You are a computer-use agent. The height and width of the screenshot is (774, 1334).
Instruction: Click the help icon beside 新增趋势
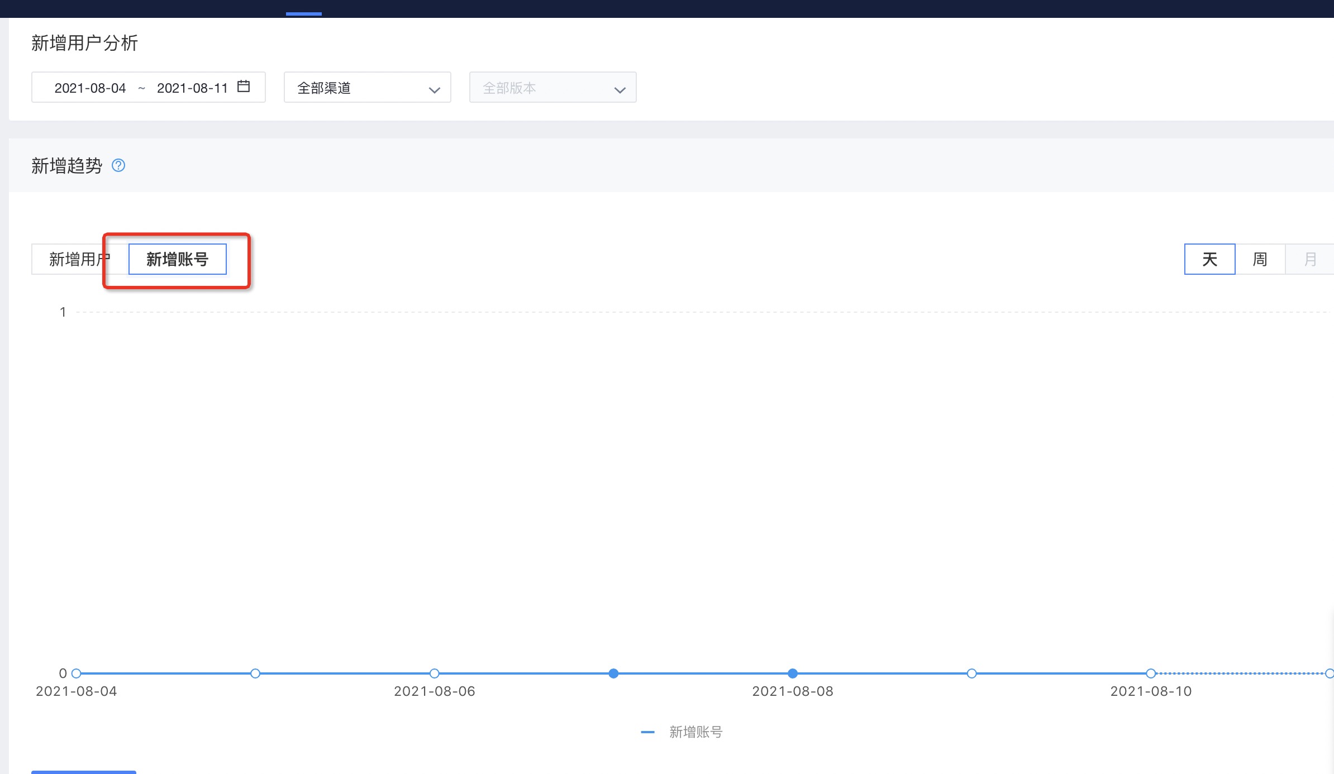pos(118,165)
